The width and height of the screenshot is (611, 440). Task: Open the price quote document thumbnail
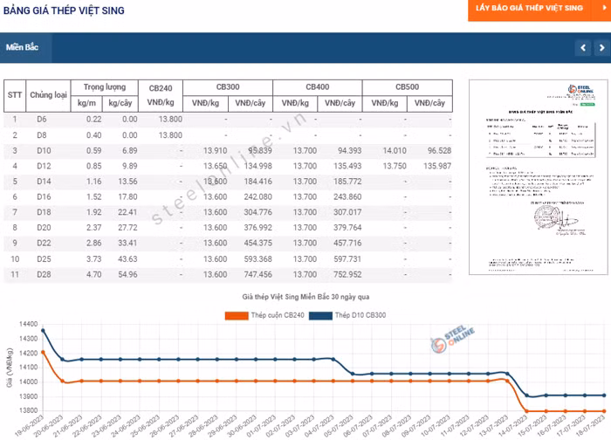tap(539, 177)
